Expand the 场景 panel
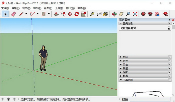Screen dimensions: 175x102 [x=121, y=76]
